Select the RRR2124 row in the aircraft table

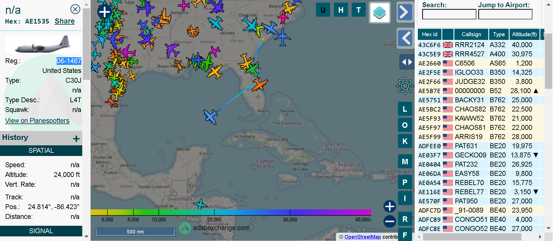[x=481, y=45]
